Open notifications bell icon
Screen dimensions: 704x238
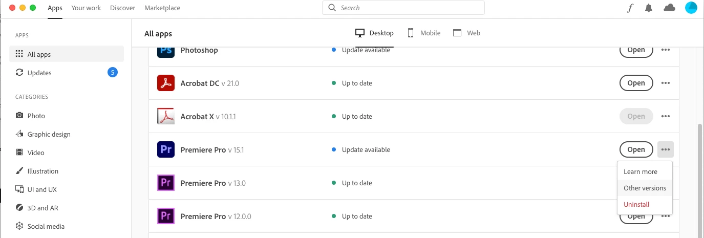coord(649,8)
